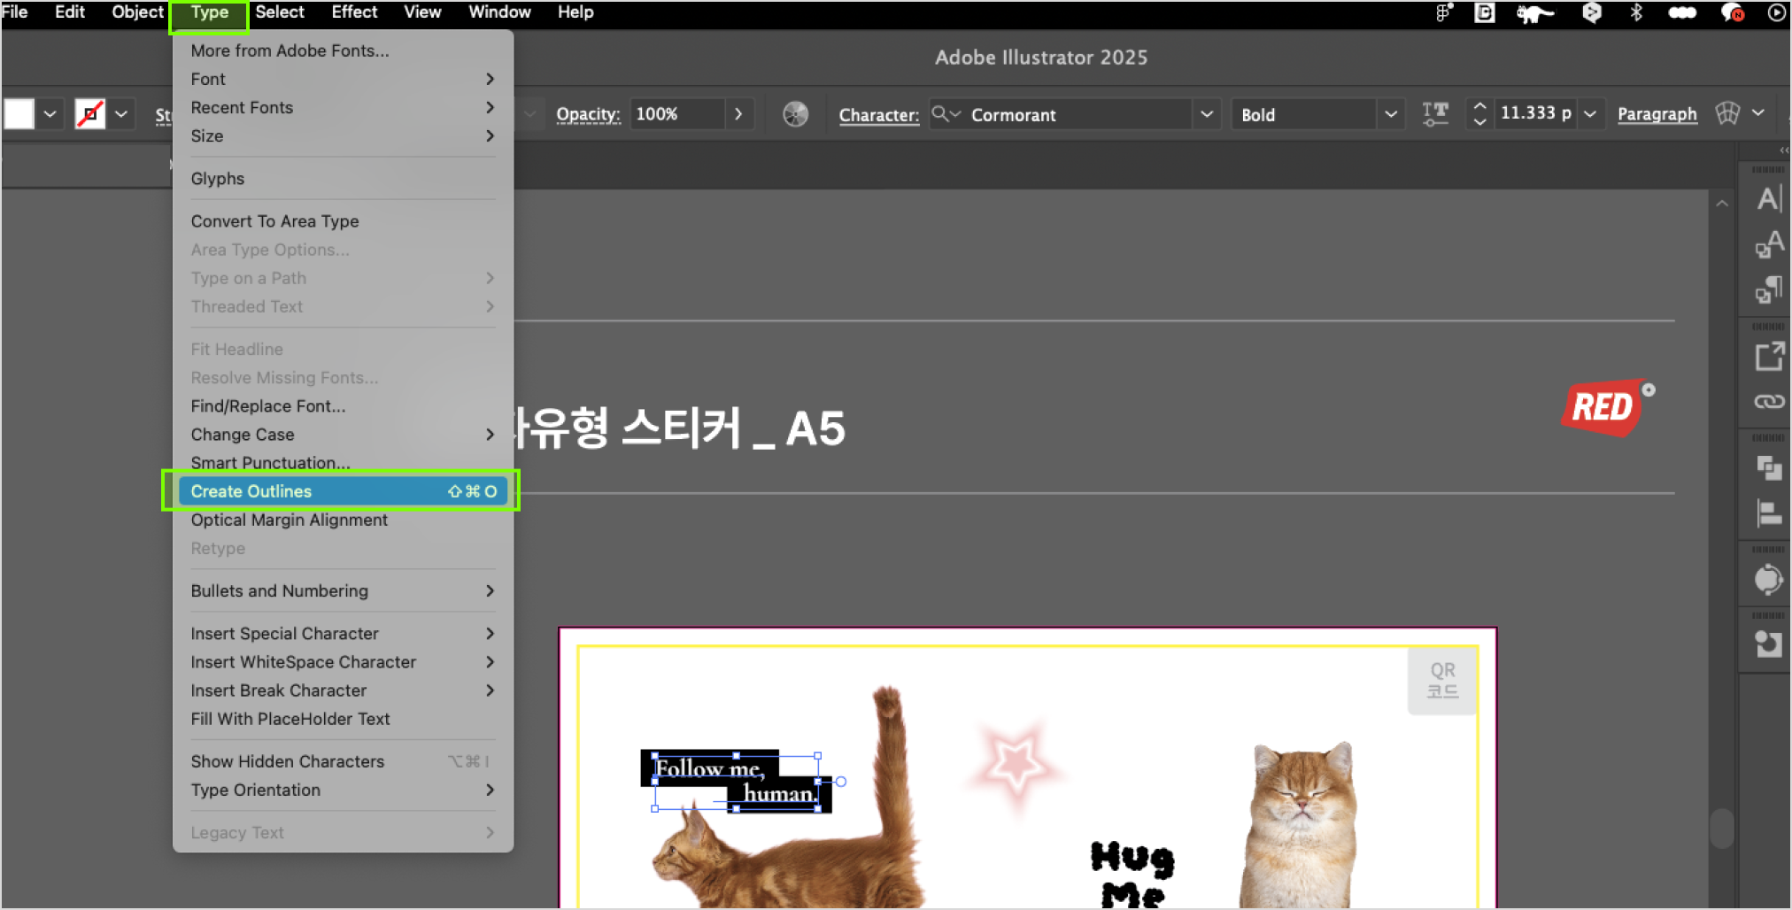The width and height of the screenshot is (1792, 910).
Task: Open the Paragraph Styles panel icon
Action: point(1768,289)
